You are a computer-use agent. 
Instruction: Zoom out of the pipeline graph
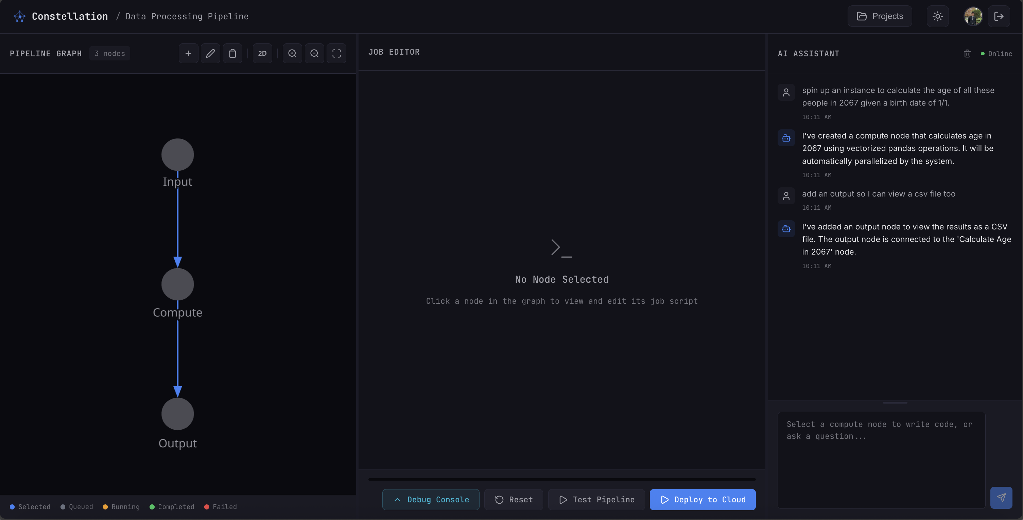click(x=314, y=54)
